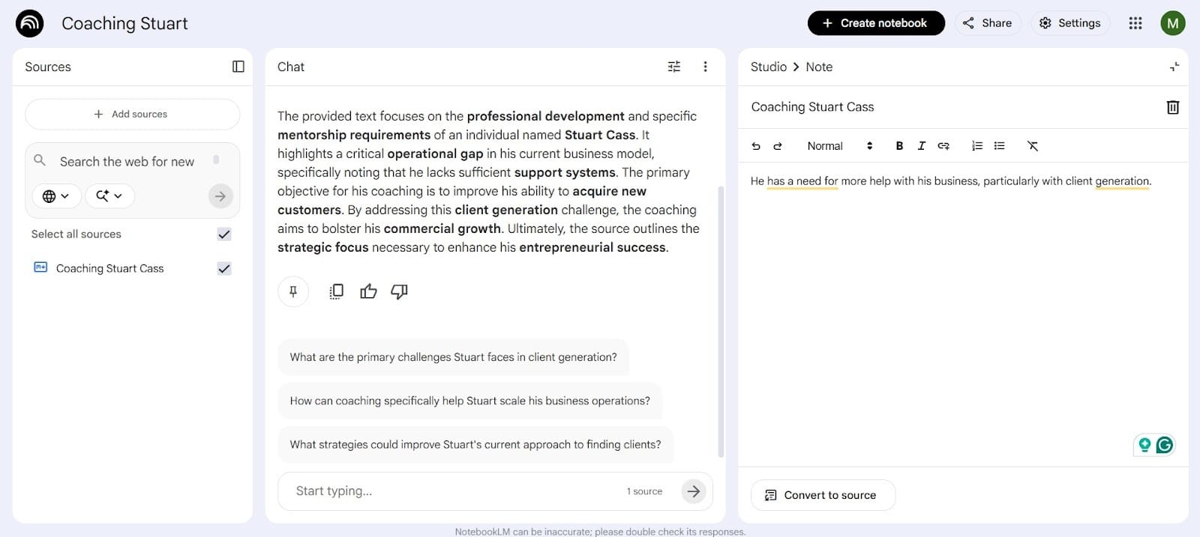Click the Create notebook button

click(x=875, y=22)
